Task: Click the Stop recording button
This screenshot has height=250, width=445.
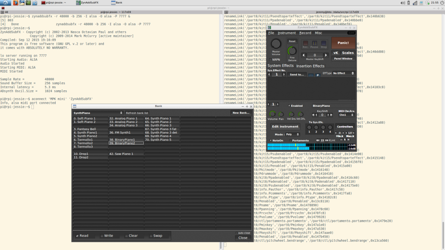Action: point(323,43)
